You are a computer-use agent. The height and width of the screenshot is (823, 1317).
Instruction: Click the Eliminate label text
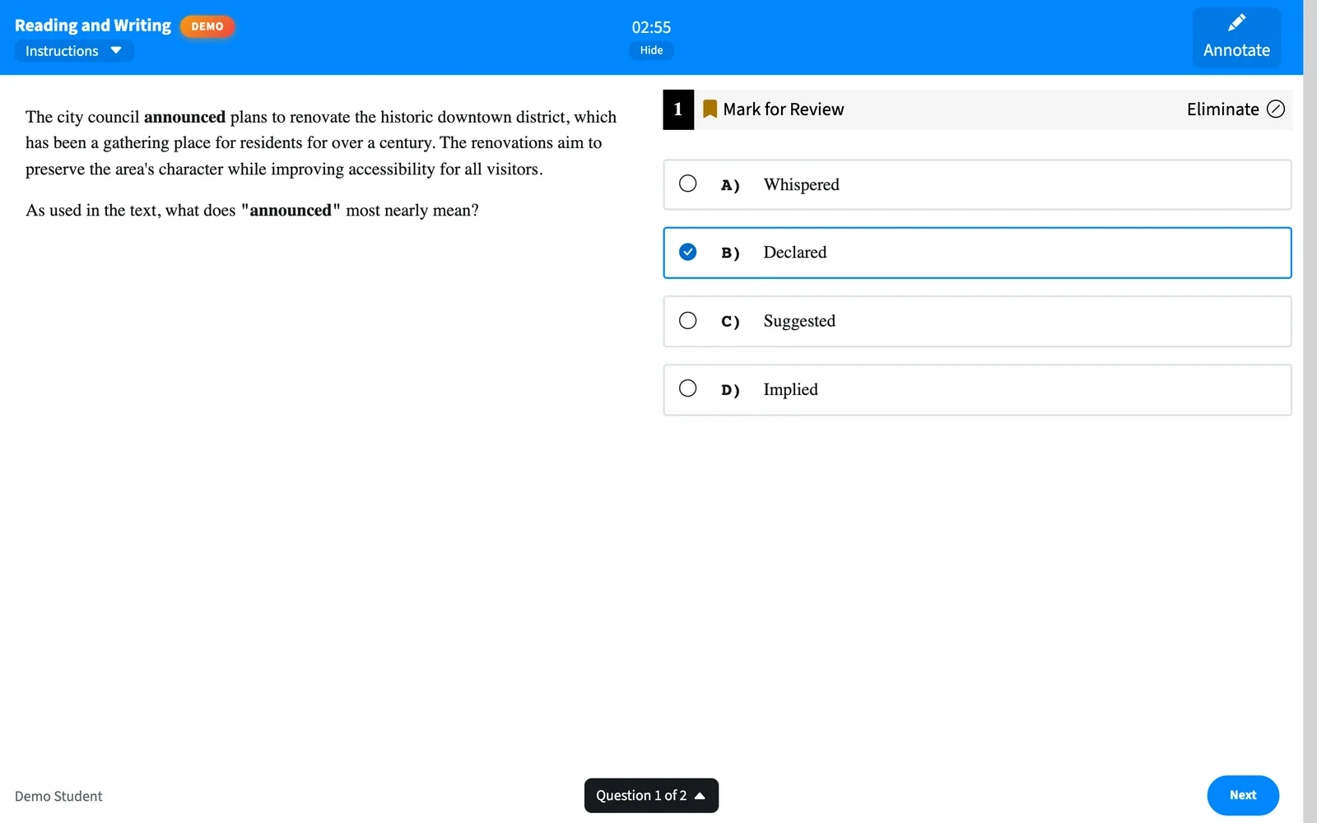point(1223,109)
